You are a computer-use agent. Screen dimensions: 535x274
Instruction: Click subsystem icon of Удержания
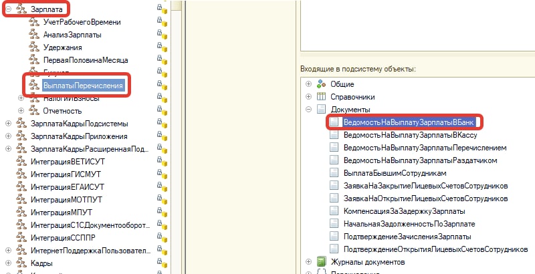34,47
